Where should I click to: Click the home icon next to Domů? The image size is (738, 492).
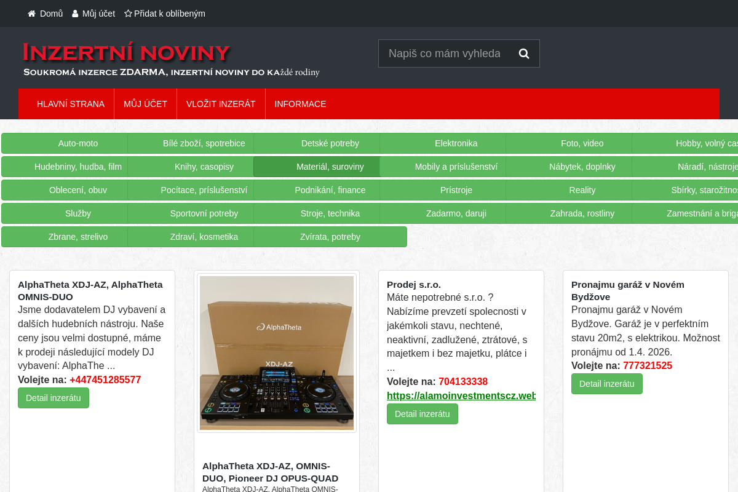[x=31, y=13]
